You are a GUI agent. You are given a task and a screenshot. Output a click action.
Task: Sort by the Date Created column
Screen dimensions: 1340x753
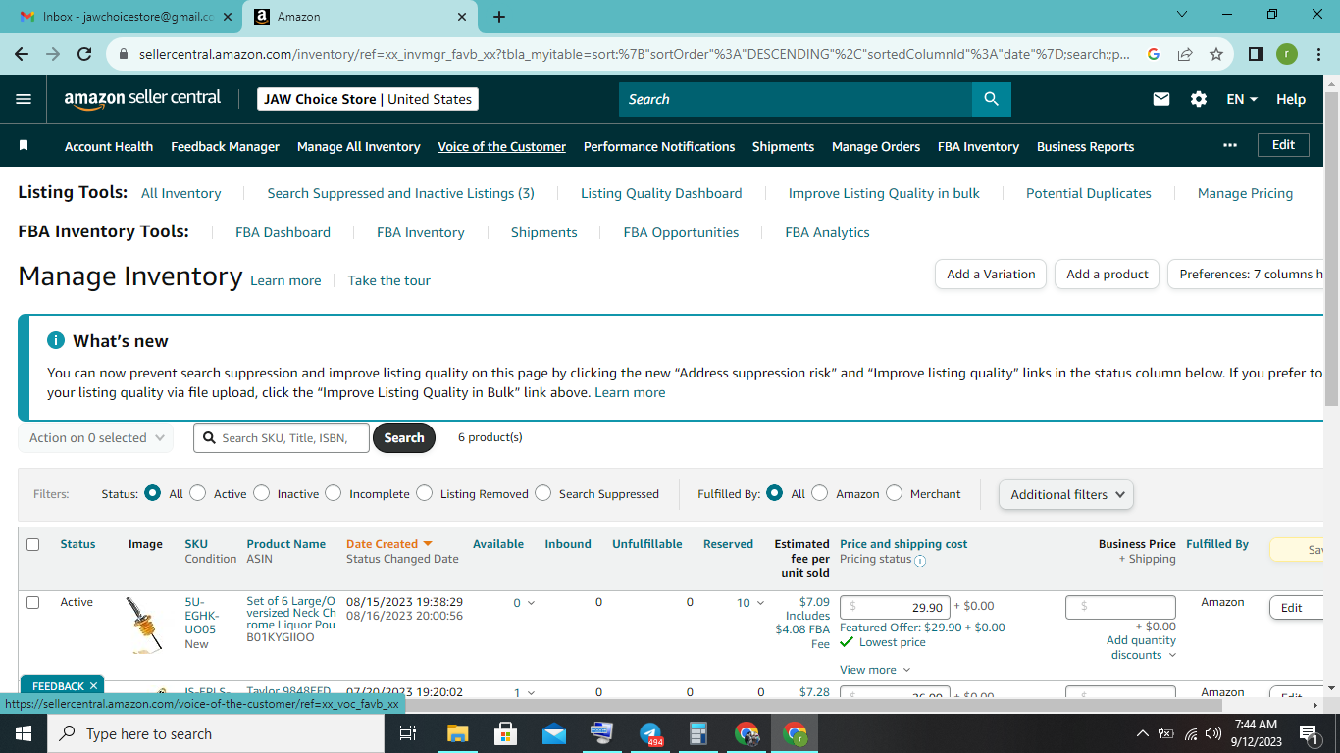388,544
